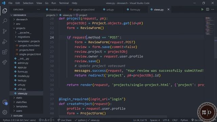Split the editor right

click(208, 9)
